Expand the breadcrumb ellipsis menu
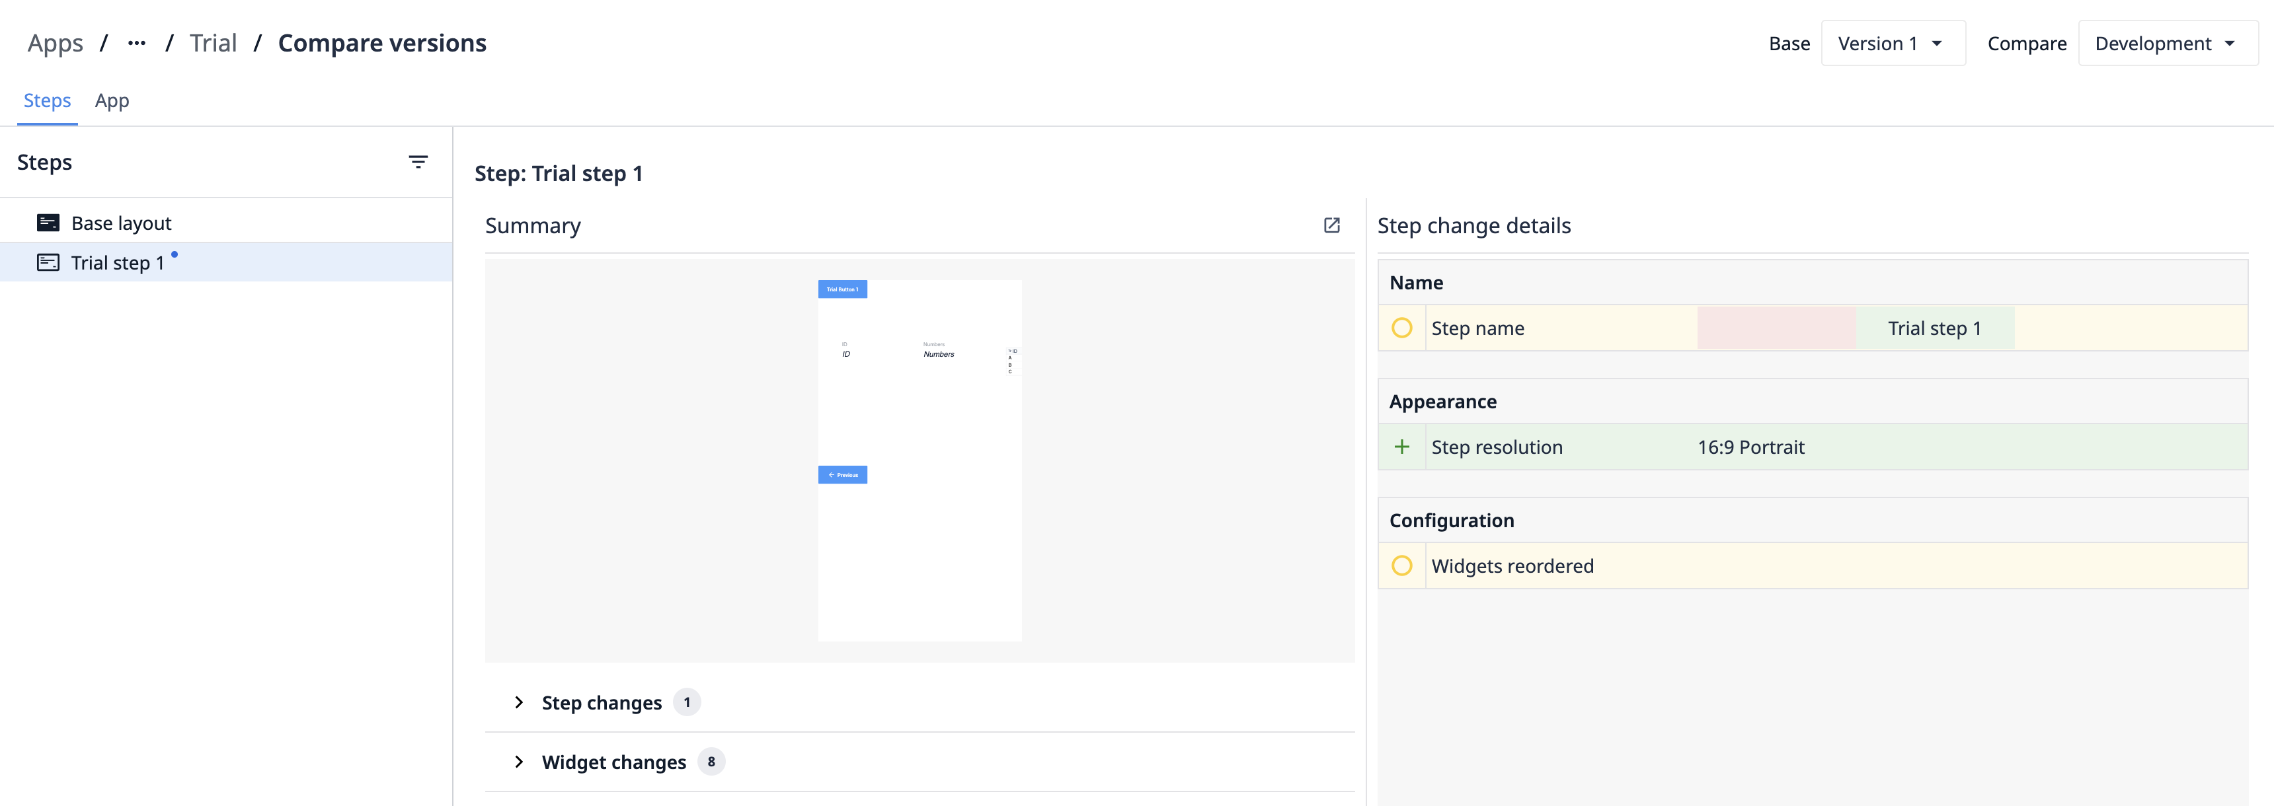The image size is (2274, 806). click(x=136, y=43)
